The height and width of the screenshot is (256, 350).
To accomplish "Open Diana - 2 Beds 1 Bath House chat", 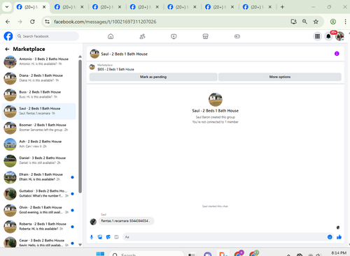I will coord(39,78).
